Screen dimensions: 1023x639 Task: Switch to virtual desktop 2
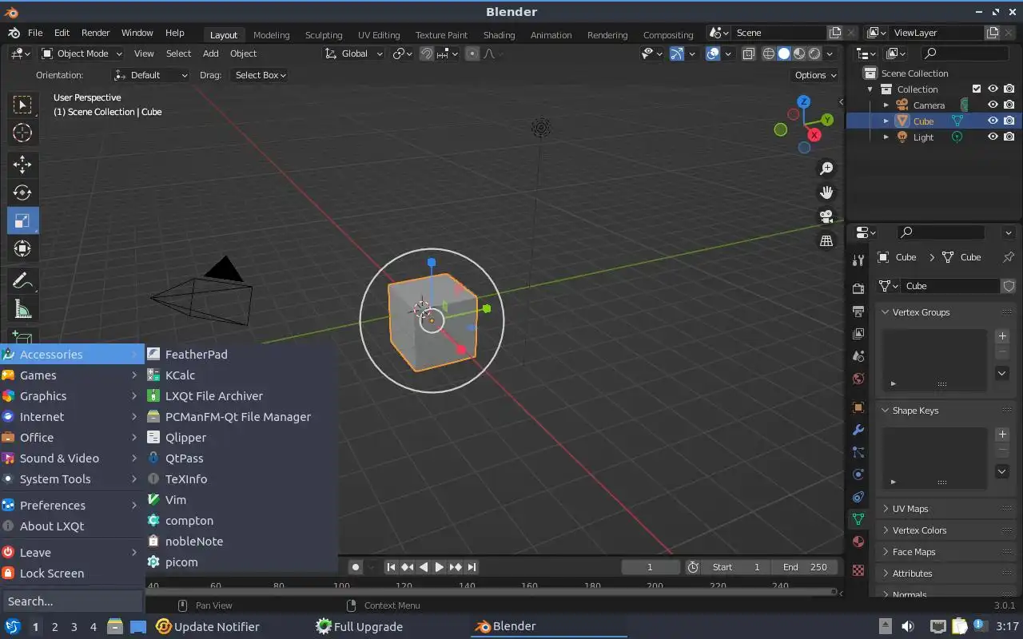[54, 627]
